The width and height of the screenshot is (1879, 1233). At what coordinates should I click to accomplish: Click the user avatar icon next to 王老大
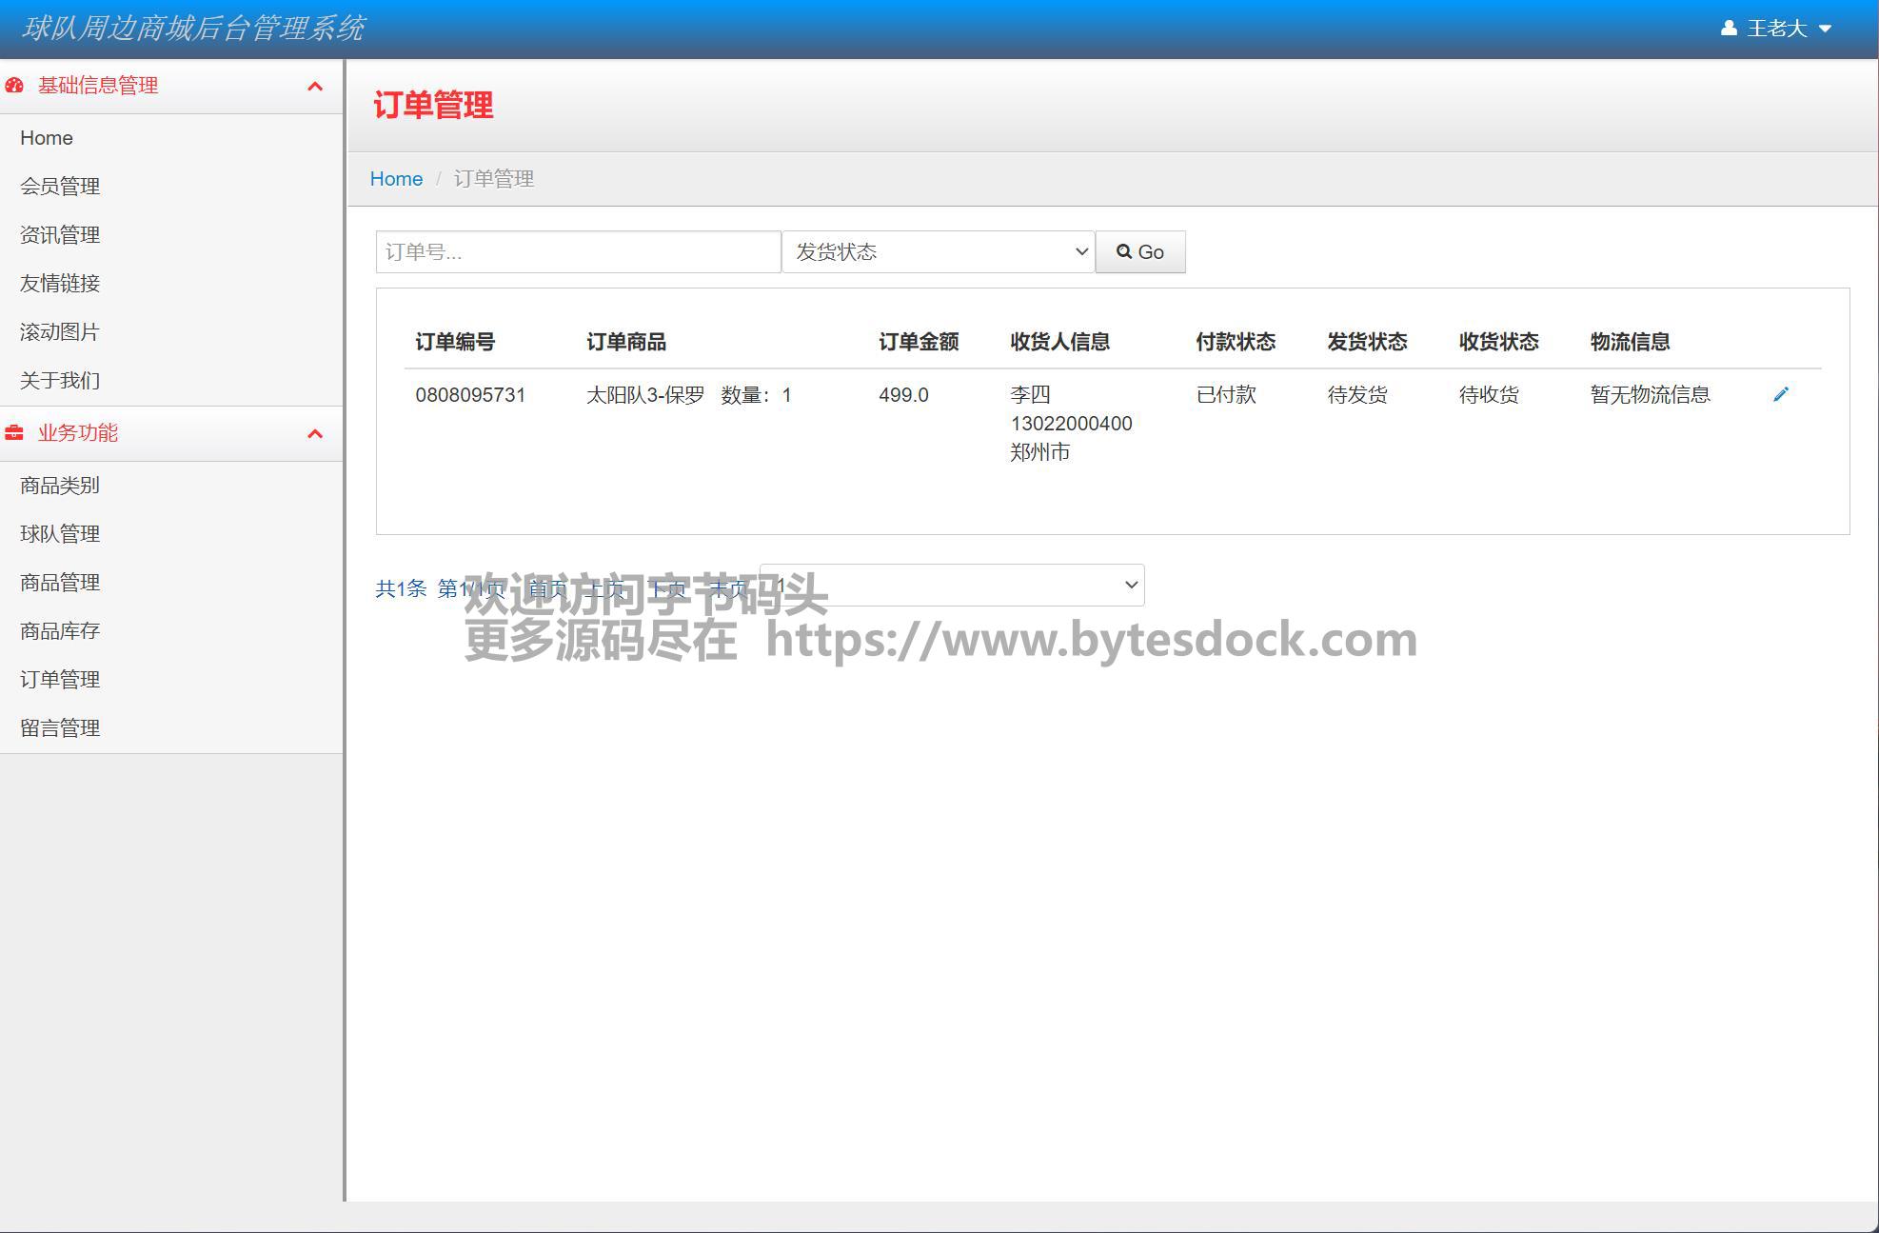tap(1729, 29)
